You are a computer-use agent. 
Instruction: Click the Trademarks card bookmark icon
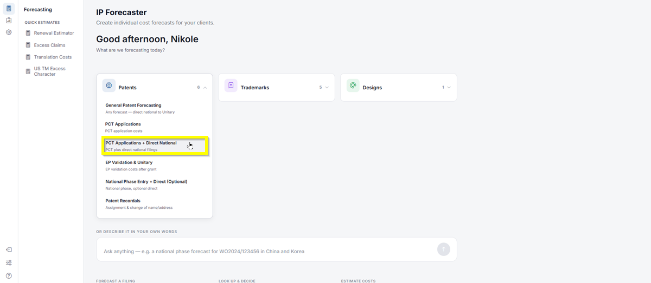[231, 85]
